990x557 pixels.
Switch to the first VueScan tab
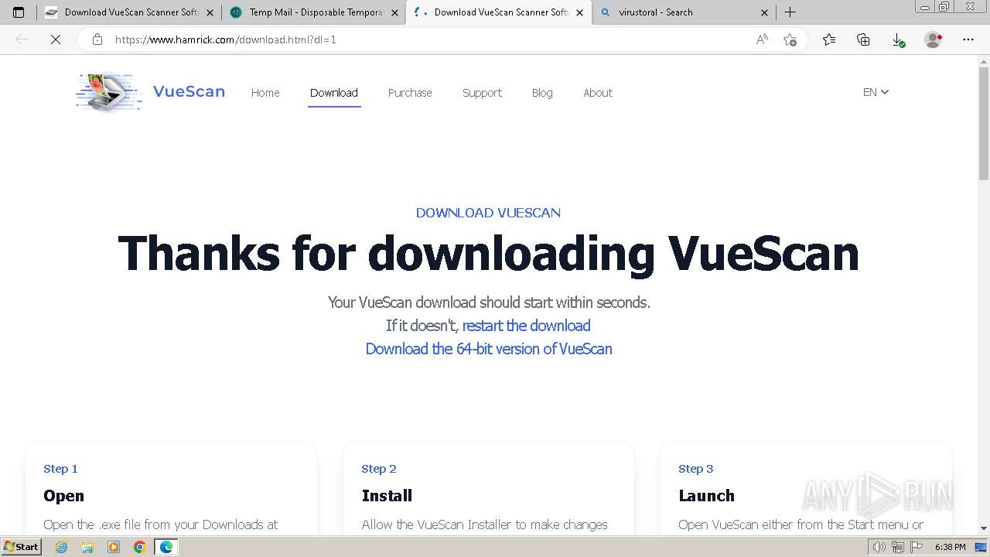point(128,12)
